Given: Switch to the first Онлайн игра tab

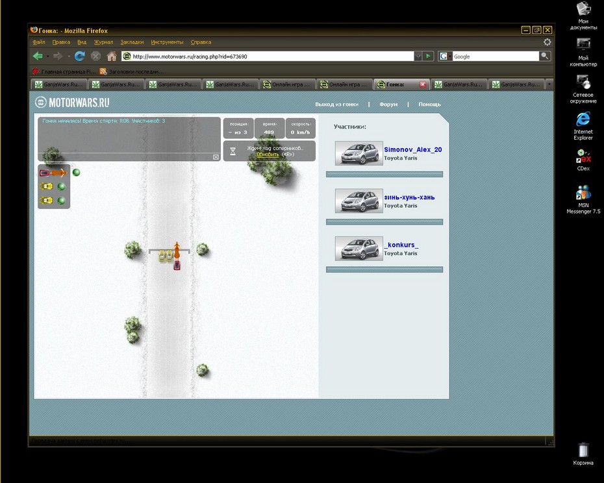Looking at the screenshot, I should pyautogui.click(x=287, y=84).
